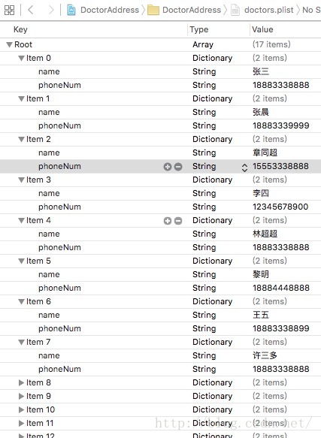The height and width of the screenshot is (438, 321).
Task: Open type stepper for Item 2 phoneNum
Action: pos(244,167)
